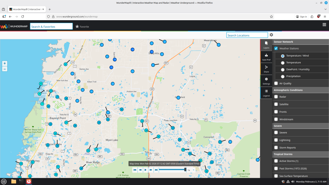Screen dimensions: 329x185
Task: Select the DewPoint / Humidity radio option
Action: pos(283,69)
